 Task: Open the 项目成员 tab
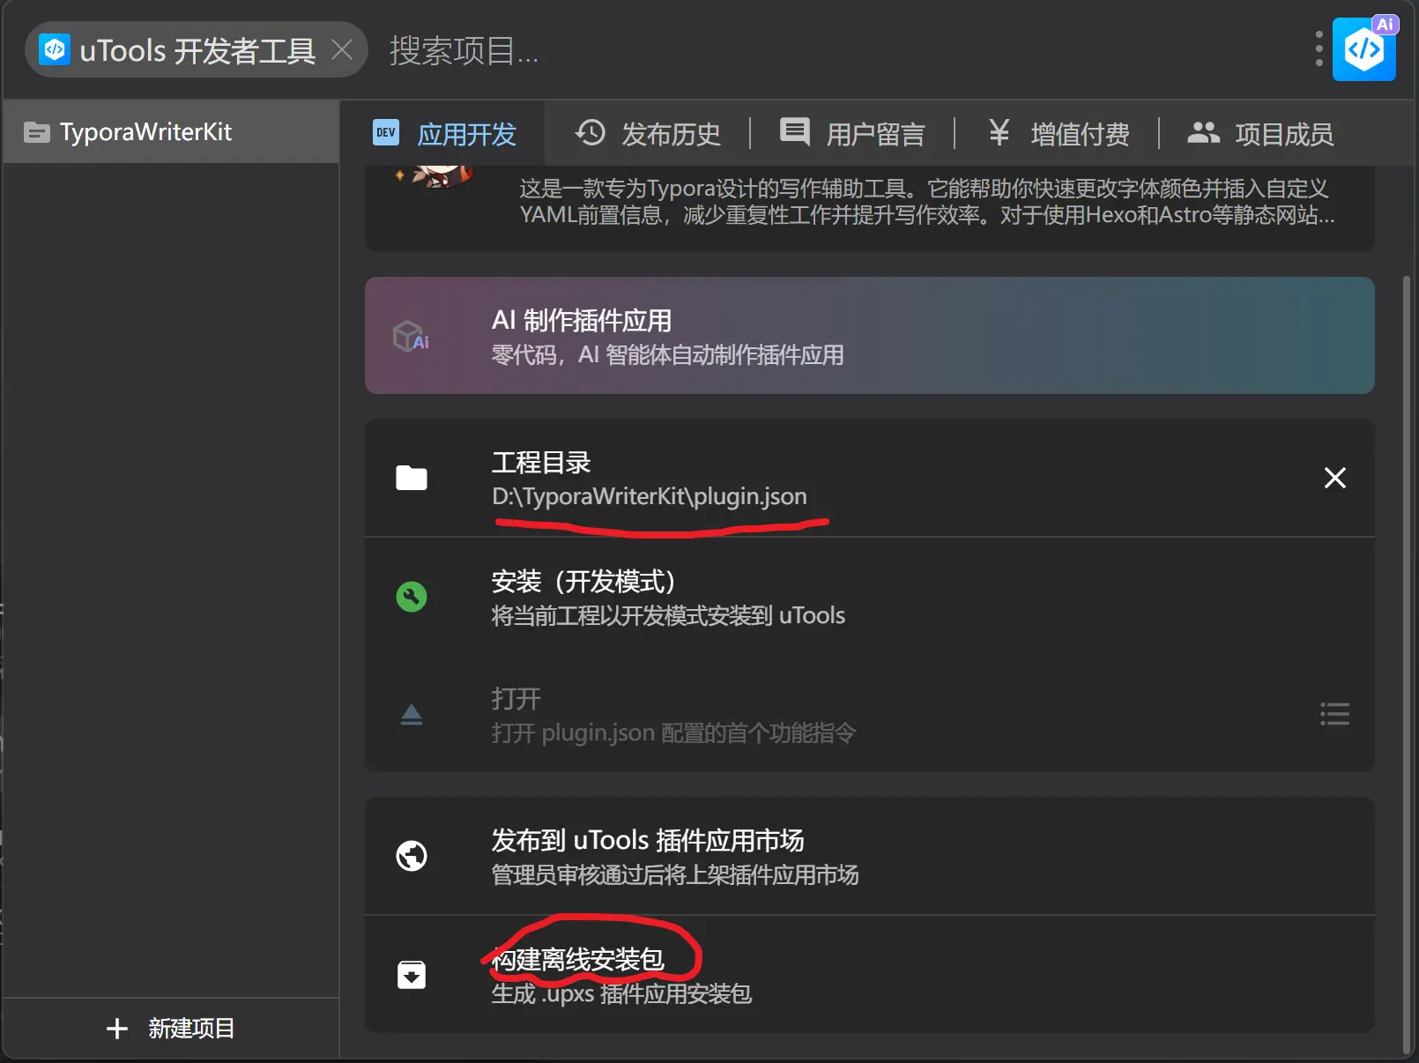point(1260,134)
